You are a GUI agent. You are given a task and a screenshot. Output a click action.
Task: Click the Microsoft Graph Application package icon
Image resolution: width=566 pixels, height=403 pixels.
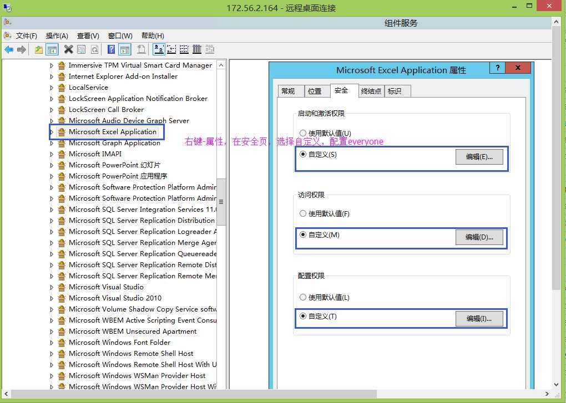62,143
